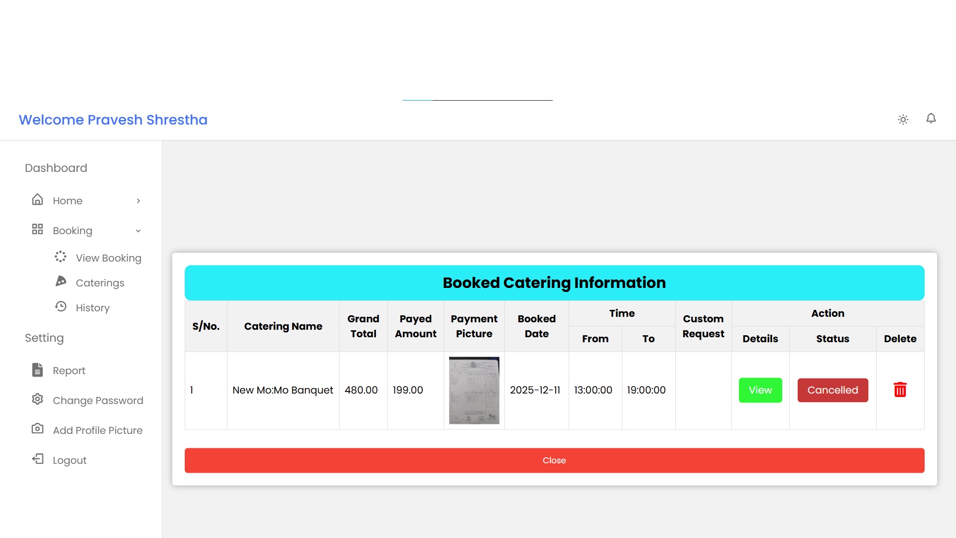Click the Home house icon
The height and width of the screenshot is (538, 956).
click(x=37, y=200)
